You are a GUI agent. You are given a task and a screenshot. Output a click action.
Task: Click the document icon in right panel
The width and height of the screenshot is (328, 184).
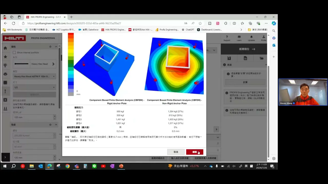pyautogui.click(x=245, y=58)
